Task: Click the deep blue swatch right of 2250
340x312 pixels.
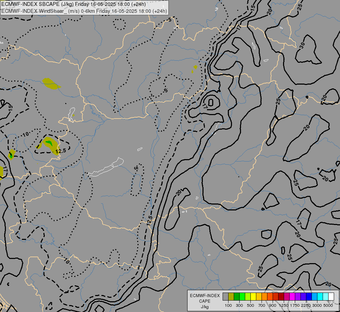Action: click(309, 296)
